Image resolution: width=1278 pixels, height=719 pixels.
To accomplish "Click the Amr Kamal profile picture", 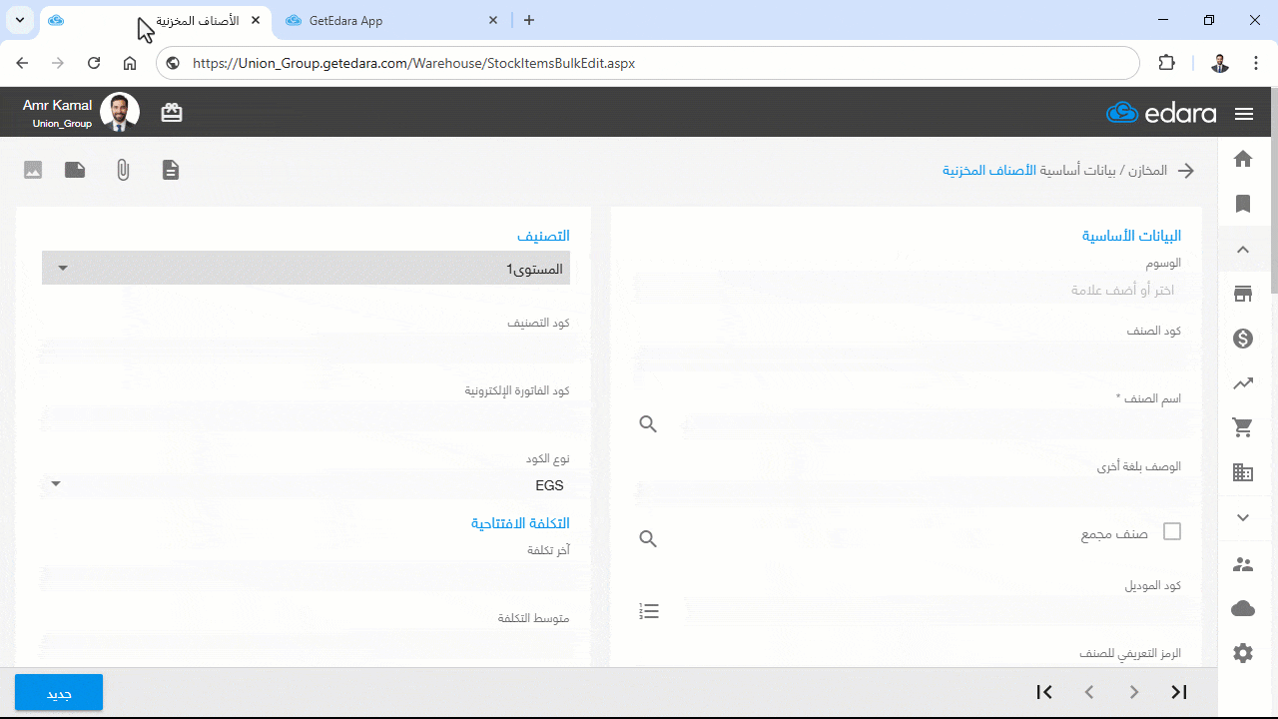I will [x=120, y=113].
